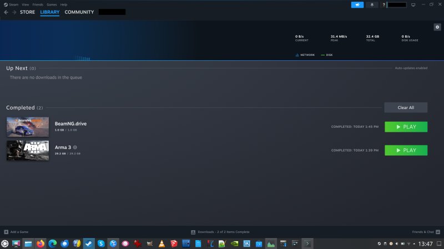This screenshot has height=249, width=444.
Task: Launch VLC media player from taskbar
Action: (x=162, y=243)
